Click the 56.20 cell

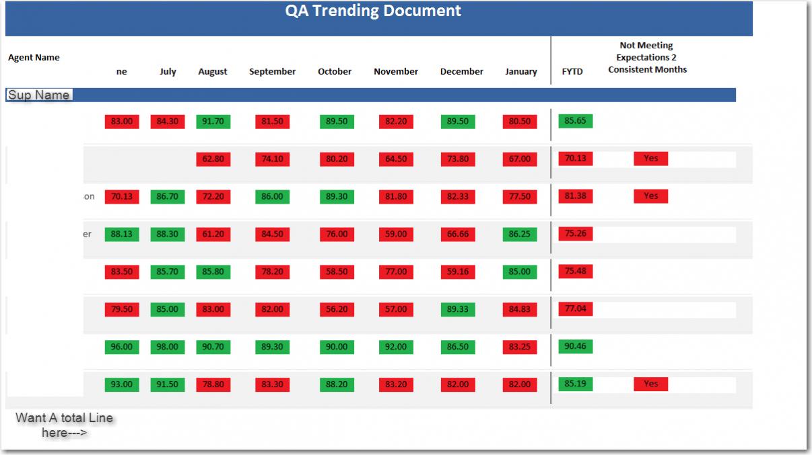pyautogui.click(x=337, y=310)
